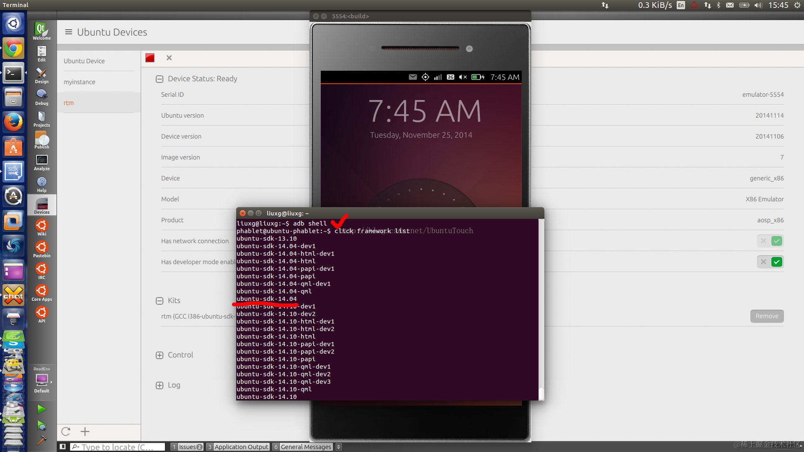Expand the Log section
Image resolution: width=804 pixels, height=452 pixels.
click(159, 385)
